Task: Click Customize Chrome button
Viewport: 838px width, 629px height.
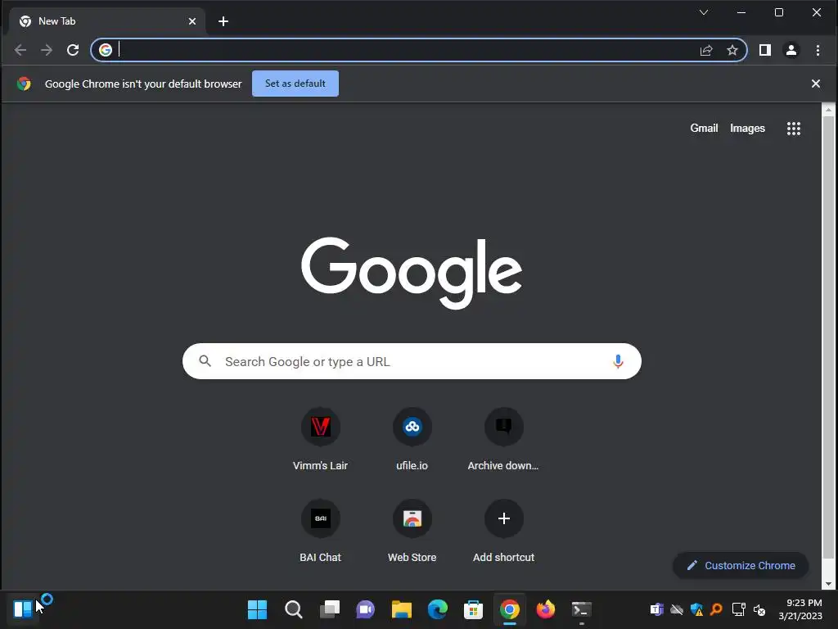Action: [x=741, y=565]
